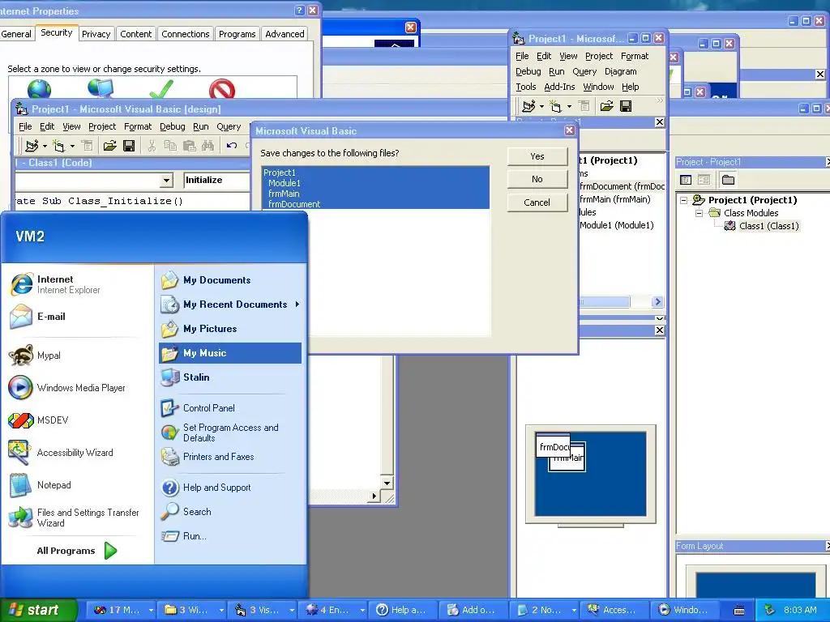The image size is (830, 622).
Task: Click the Restricted sites zone icon
Action: 222,89
